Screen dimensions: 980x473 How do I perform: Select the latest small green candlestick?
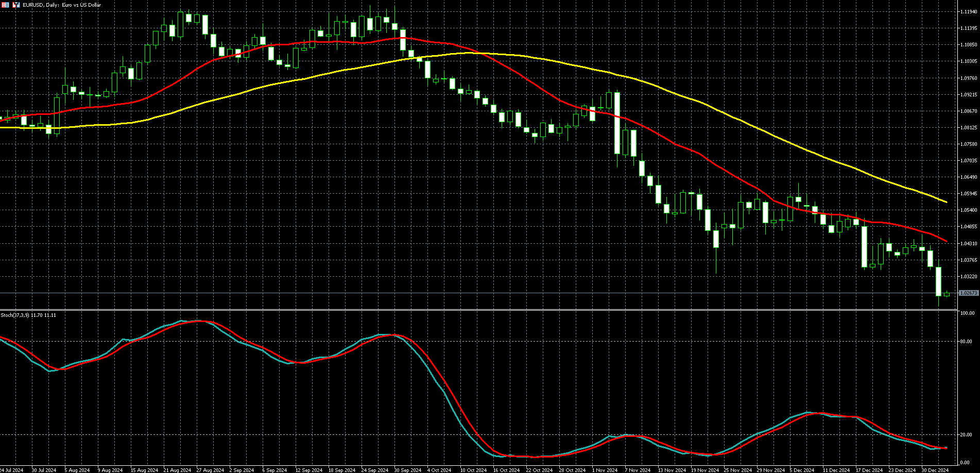tap(947, 294)
